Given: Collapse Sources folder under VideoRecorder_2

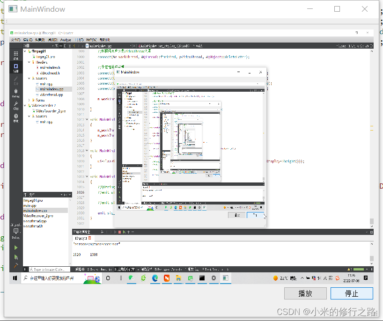Looking at the screenshot, I should click(29, 116).
